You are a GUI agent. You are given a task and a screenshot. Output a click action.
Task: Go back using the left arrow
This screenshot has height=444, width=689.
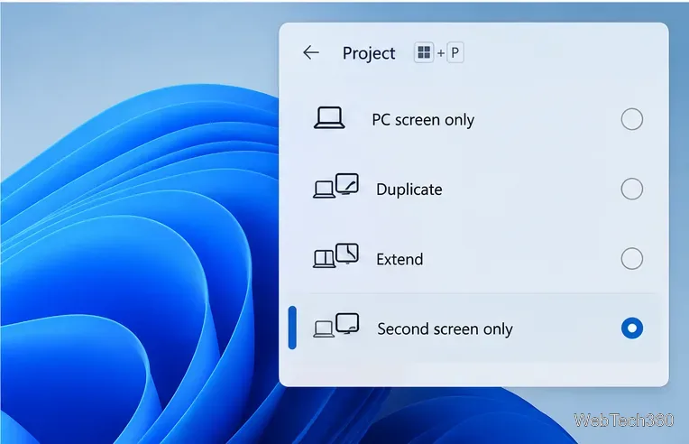point(310,52)
